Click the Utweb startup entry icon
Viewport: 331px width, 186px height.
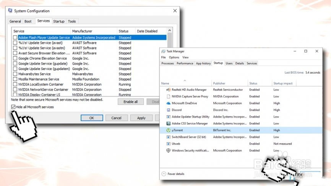point(168,144)
